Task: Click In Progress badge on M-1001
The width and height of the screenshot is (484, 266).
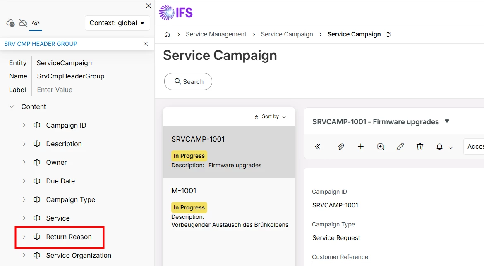Action: click(x=189, y=207)
